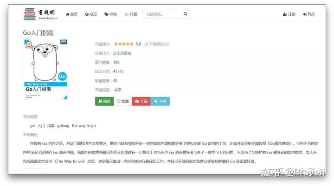This screenshot has width=334, height=186.
Task: Click the blue 分享 share button
Action: pyautogui.click(x=160, y=101)
